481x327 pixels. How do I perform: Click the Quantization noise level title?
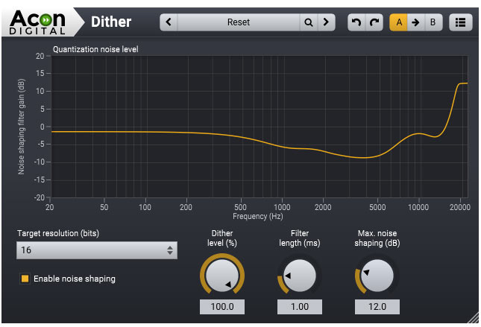tap(95, 49)
